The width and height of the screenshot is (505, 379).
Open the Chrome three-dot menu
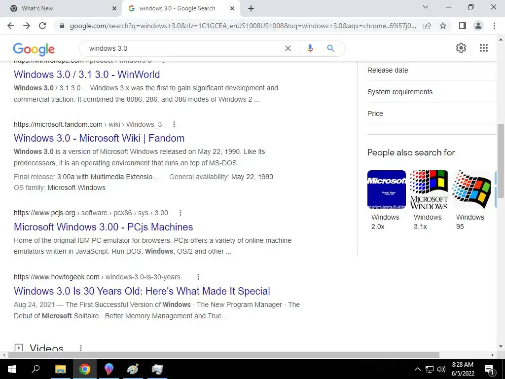(x=494, y=26)
